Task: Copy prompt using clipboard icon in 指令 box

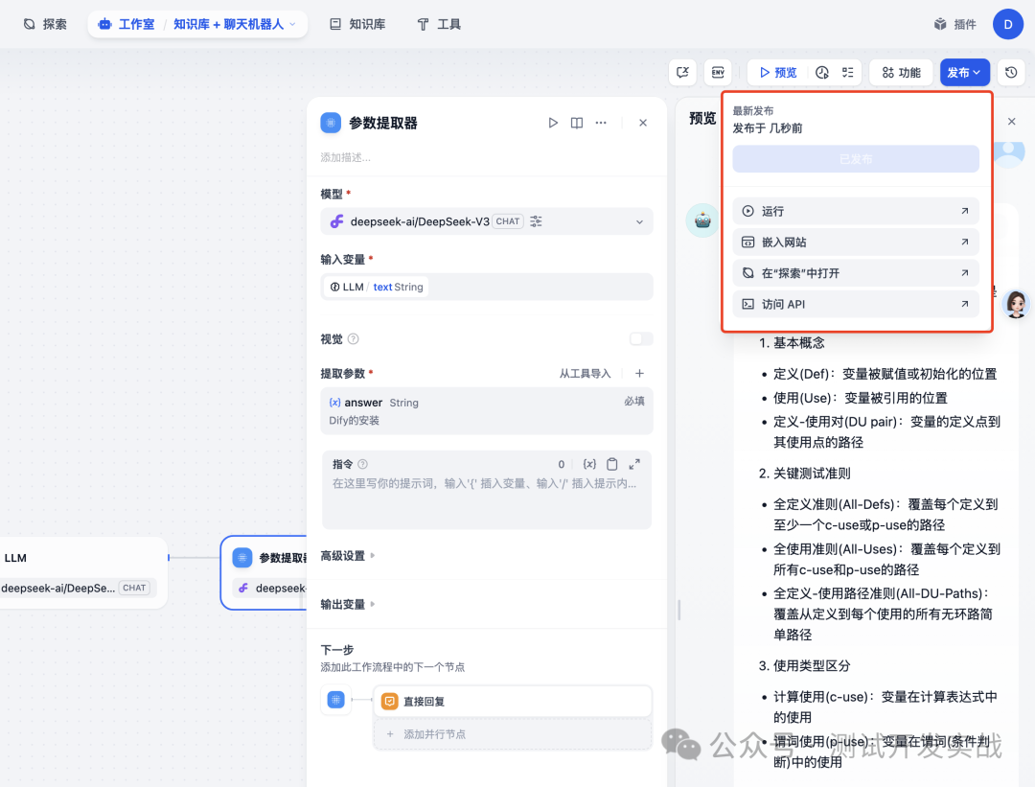Action: tap(610, 463)
